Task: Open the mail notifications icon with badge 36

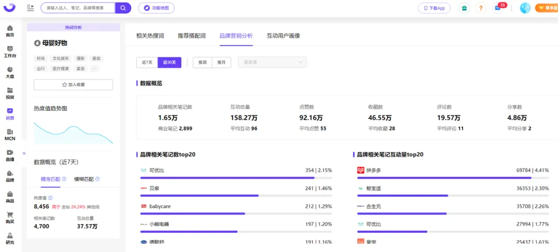Action: click(498, 8)
